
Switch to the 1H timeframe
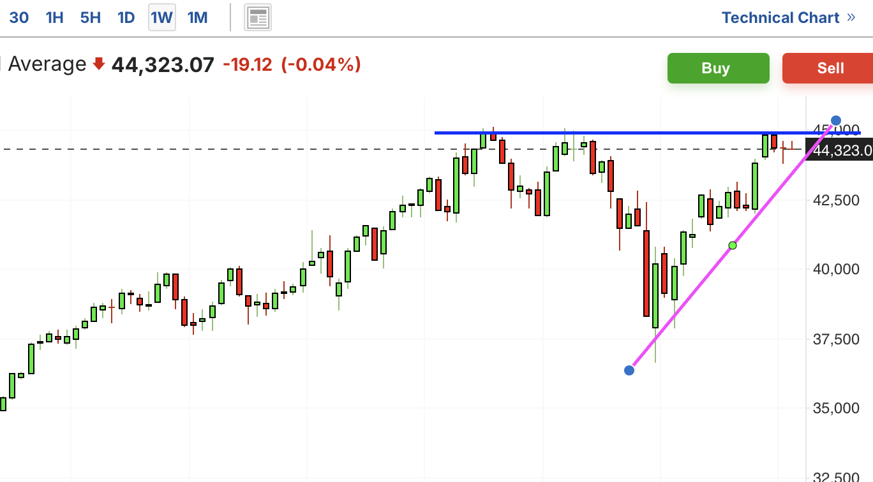55,18
